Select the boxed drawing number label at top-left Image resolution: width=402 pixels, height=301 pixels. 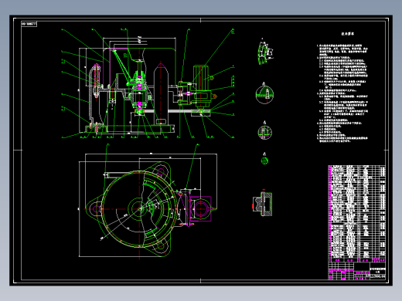29,24
